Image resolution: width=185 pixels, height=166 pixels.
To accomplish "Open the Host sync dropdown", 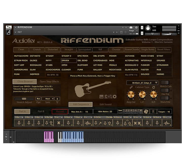I will point(48,99).
